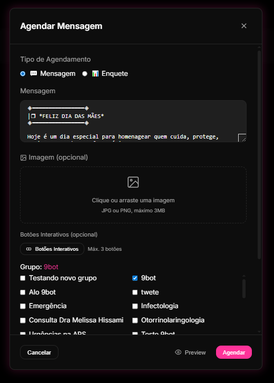Click 'Clique ou arraste uma imagem' text
Image resolution: width=274 pixels, height=383 pixels.
point(133,200)
